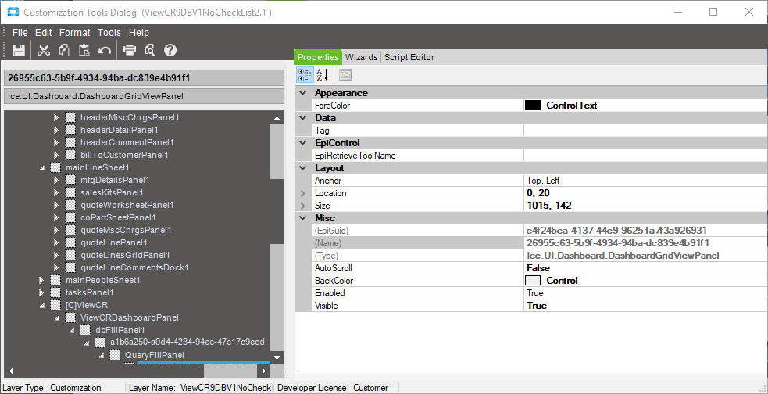Tick the checkbox beside mfgDetailsPanel1
768x394 pixels.
coord(70,180)
